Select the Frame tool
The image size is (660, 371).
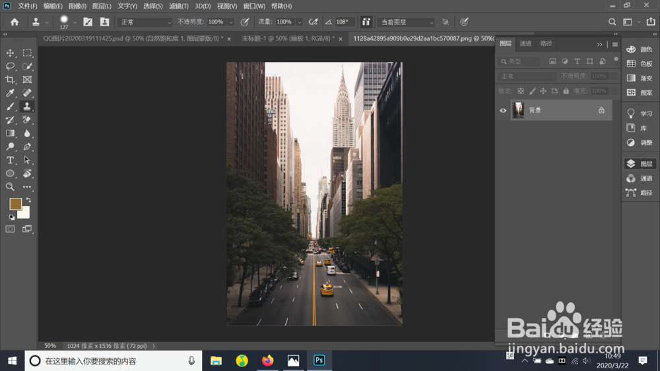(x=27, y=80)
